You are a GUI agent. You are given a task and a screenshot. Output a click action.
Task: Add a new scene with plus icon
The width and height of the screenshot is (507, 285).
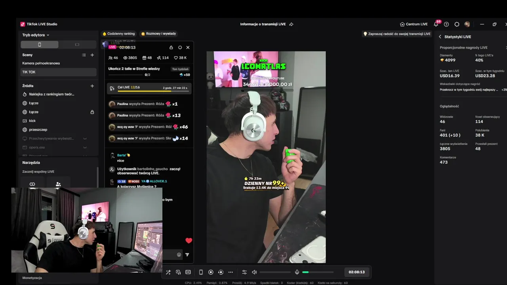coord(92,55)
